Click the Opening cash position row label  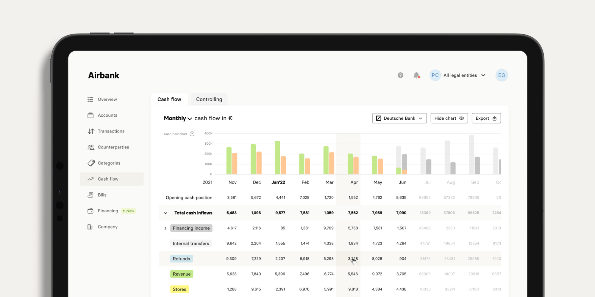(x=189, y=198)
